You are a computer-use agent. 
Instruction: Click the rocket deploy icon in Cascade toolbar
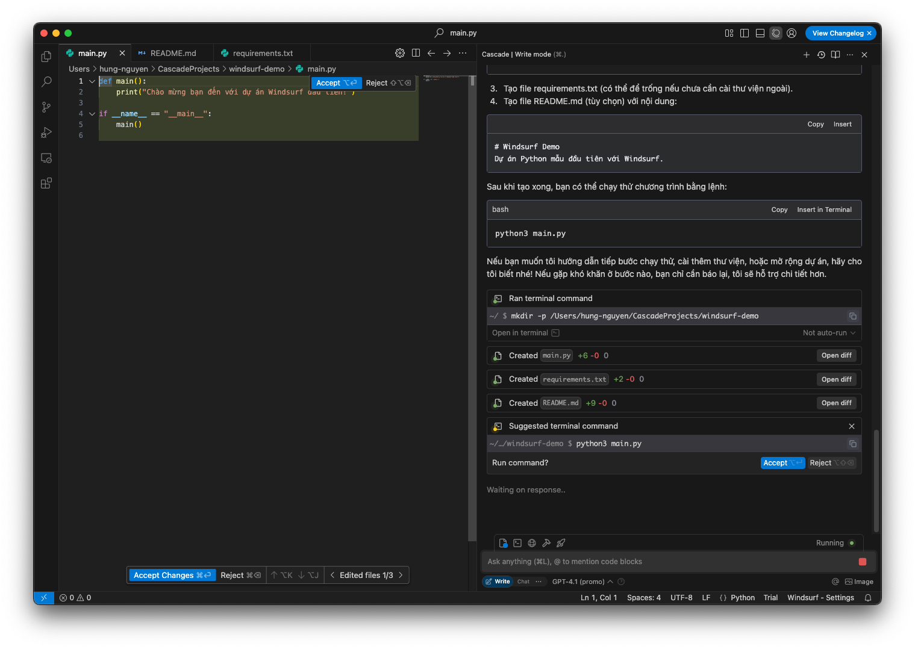pos(561,543)
